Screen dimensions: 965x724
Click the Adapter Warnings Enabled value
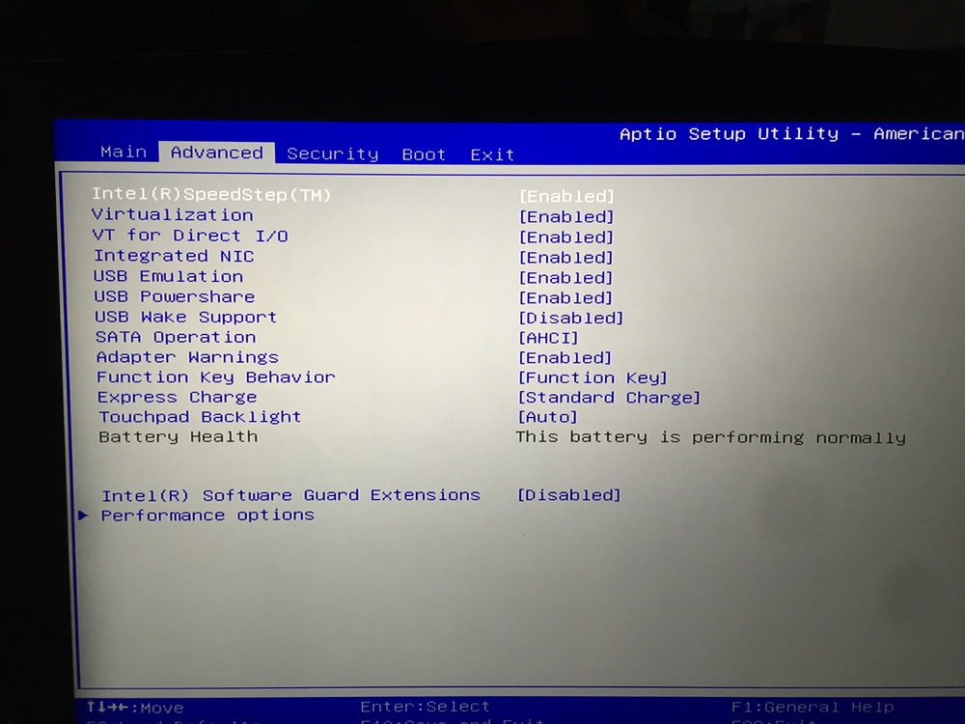[565, 358]
